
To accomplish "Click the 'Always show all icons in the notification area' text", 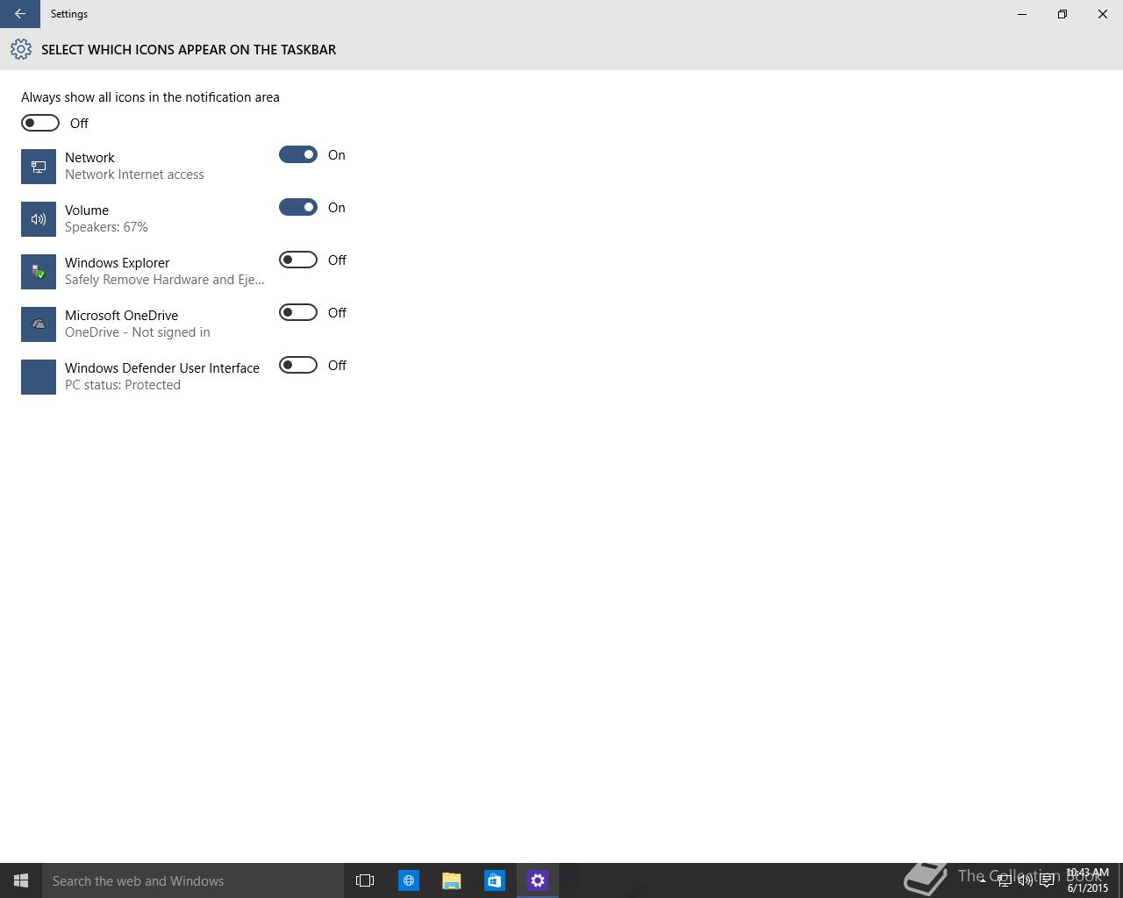I will 150,97.
